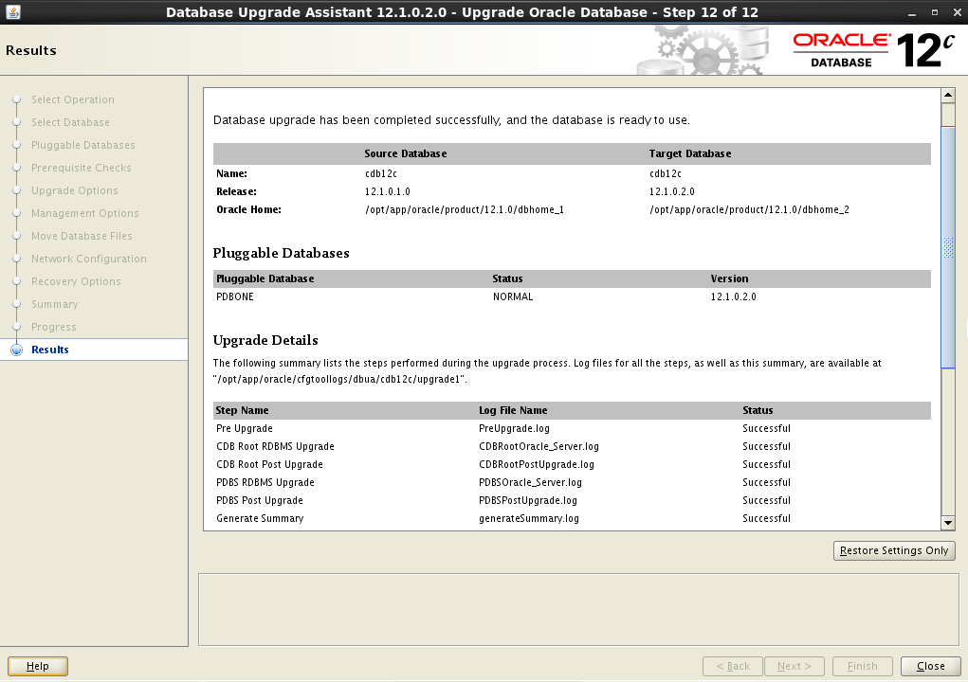
Task: Minimize the Database Upgrade Assistant window
Action: point(912,12)
